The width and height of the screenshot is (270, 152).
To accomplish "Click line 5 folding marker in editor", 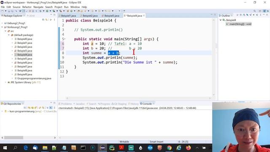I will tap(65, 39).
